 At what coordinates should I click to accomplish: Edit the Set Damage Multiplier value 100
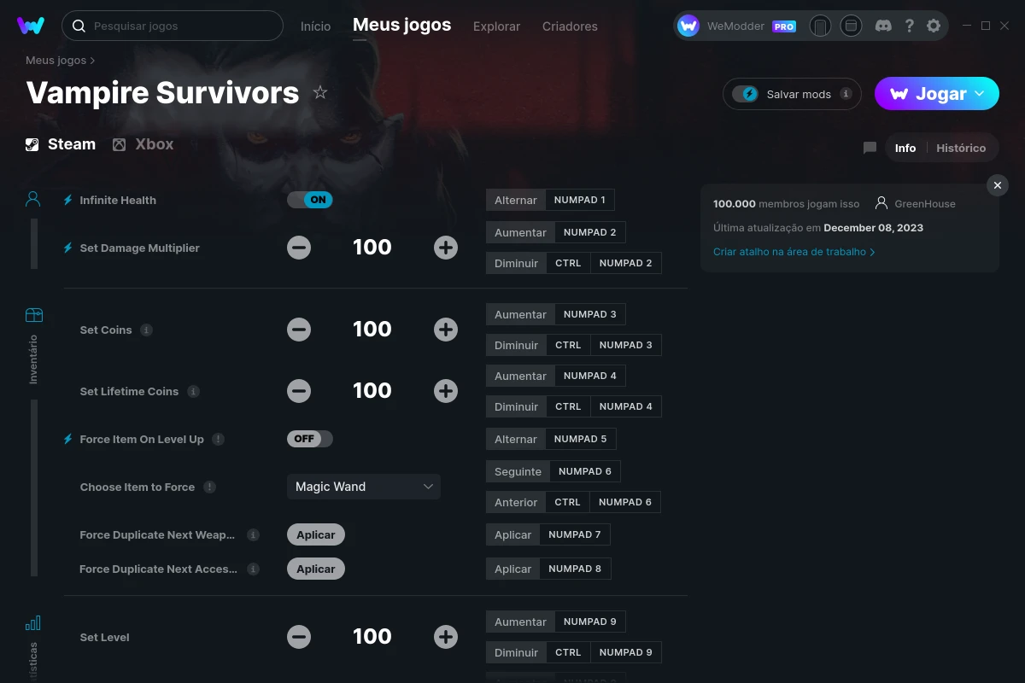point(372,248)
